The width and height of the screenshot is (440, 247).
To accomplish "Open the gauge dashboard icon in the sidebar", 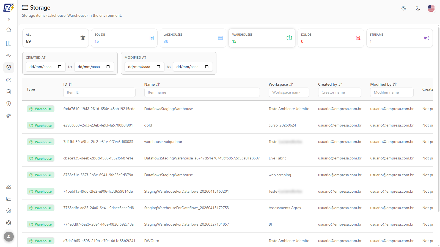I will click(9, 80).
